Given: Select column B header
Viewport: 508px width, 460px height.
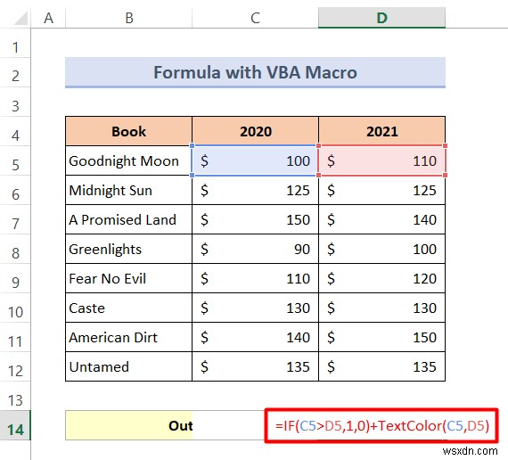Looking at the screenshot, I should click(x=129, y=18).
